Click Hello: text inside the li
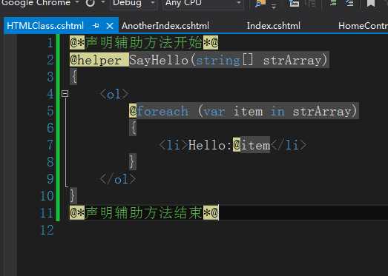This screenshot has height=276, width=388. tap(210, 145)
